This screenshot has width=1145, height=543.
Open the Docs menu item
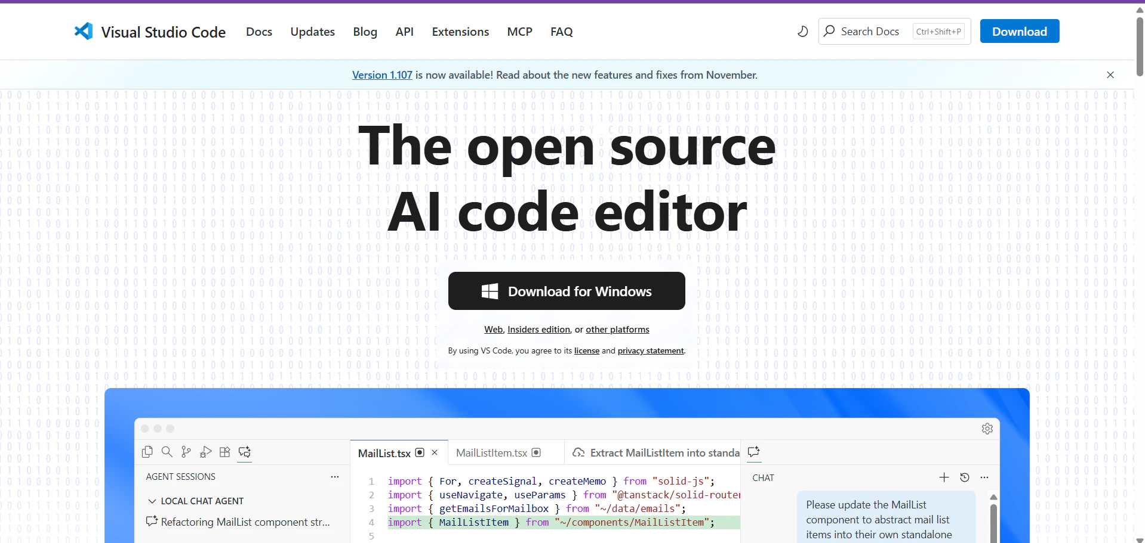pyautogui.click(x=259, y=32)
